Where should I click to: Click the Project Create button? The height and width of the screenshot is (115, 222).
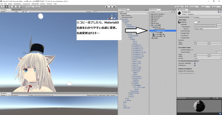tap(153, 12)
